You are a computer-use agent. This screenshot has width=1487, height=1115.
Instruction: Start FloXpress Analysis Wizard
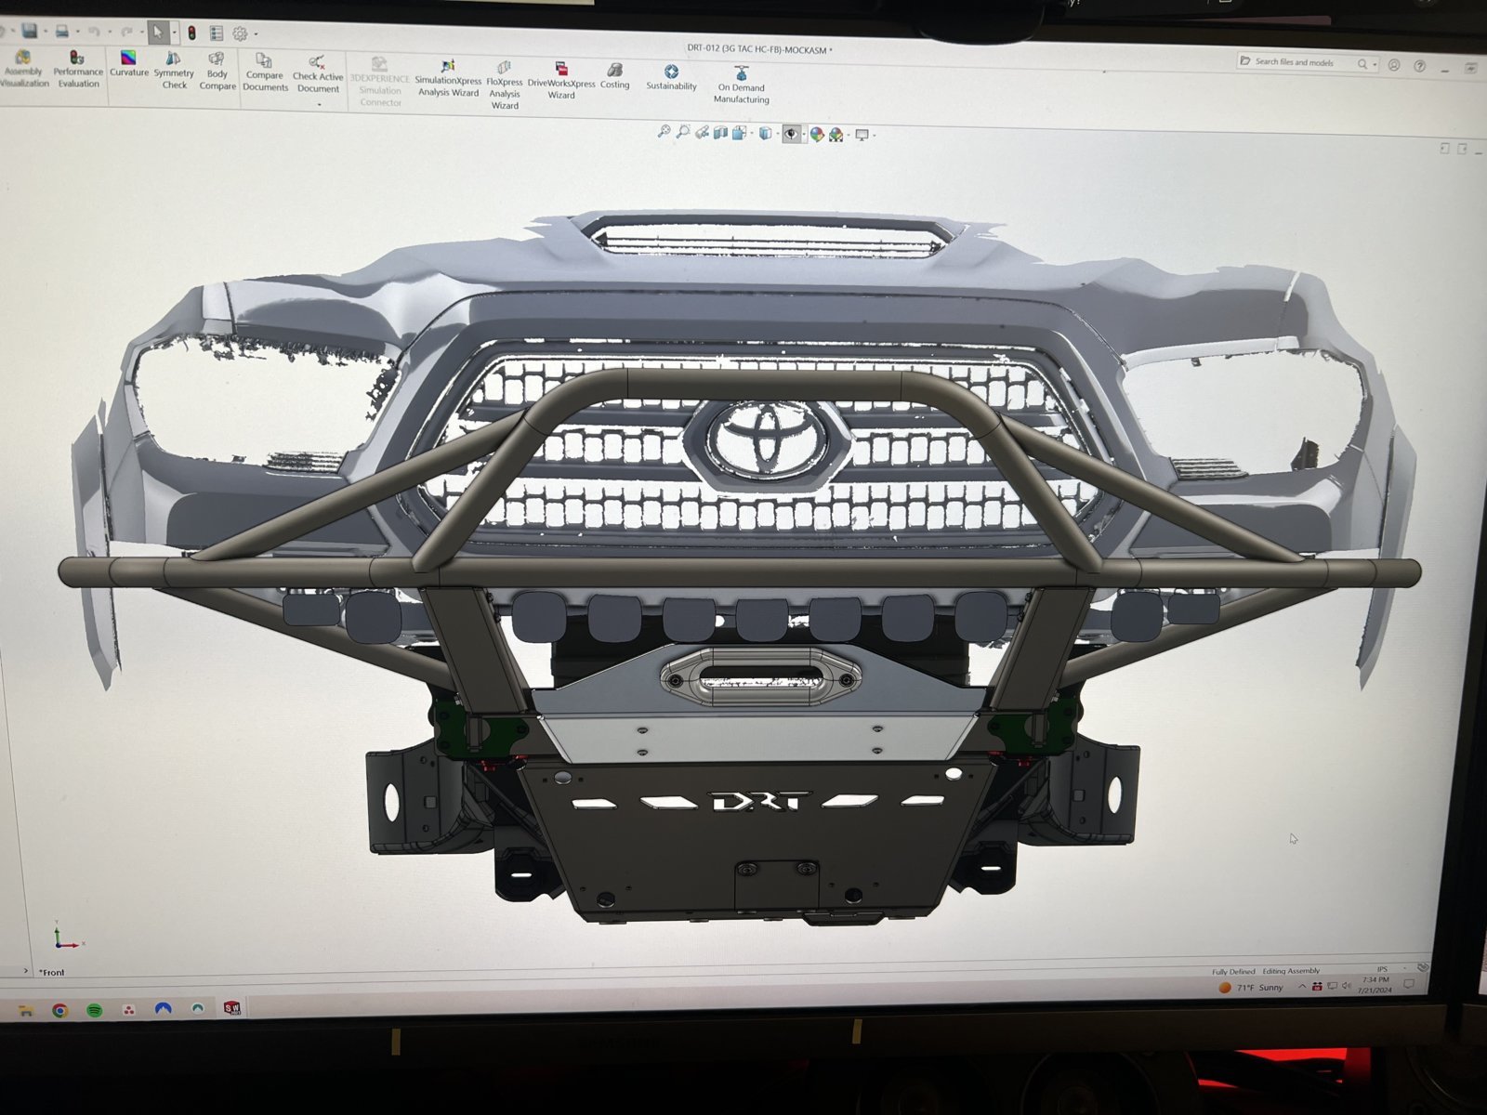pyautogui.click(x=505, y=86)
